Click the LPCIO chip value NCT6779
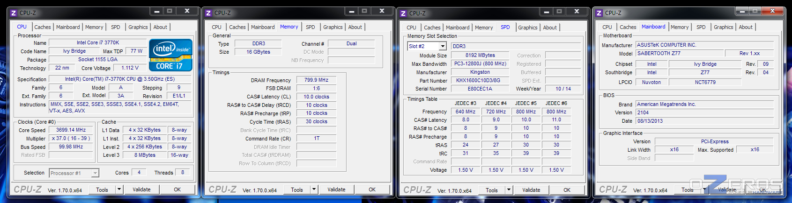 pos(705,82)
